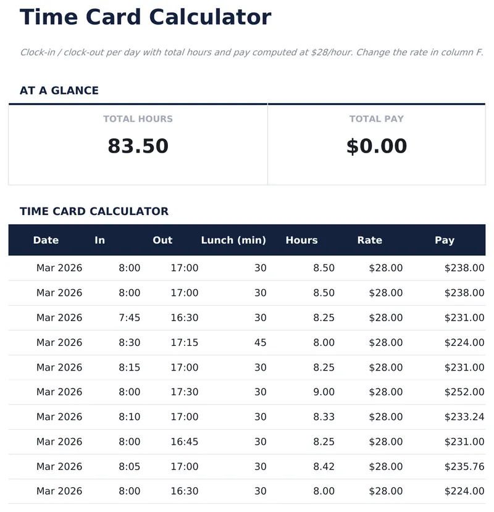The width and height of the screenshot is (494, 512).
Task: Click the Pay column header
Action: [x=444, y=240]
